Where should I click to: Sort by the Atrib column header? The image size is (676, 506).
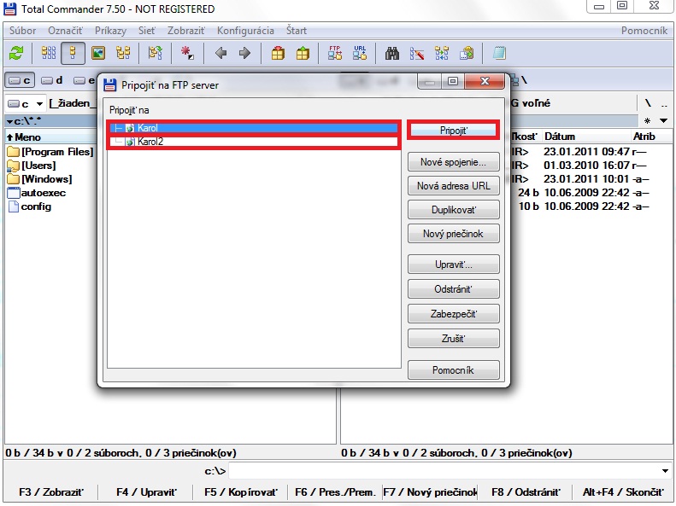click(644, 137)
